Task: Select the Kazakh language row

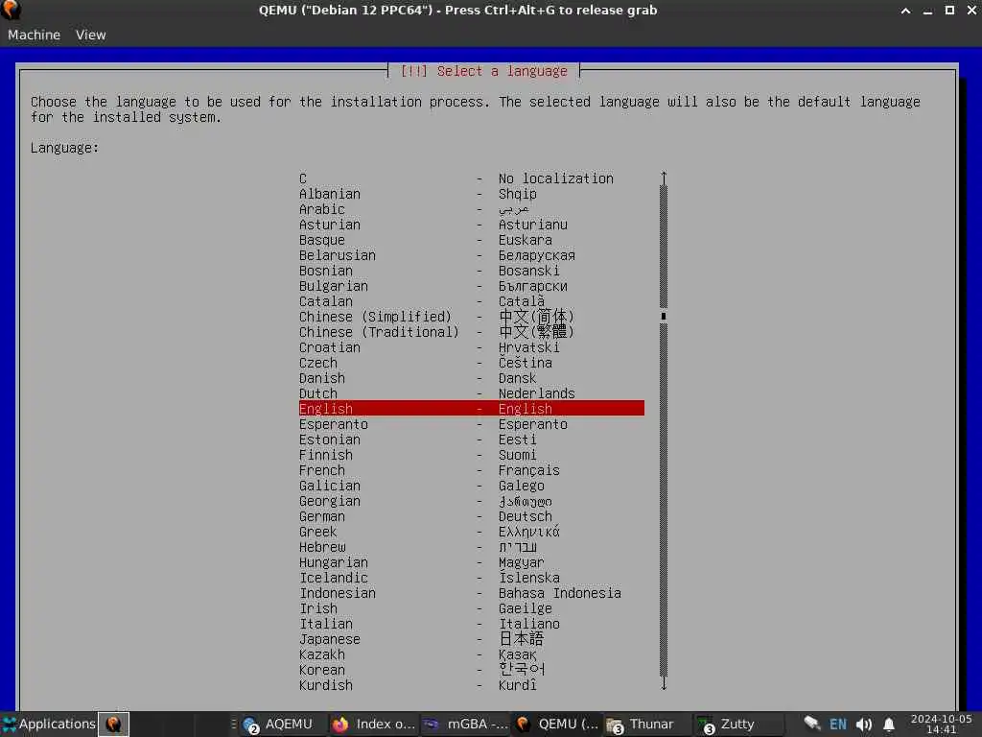Action: pyautogui.click(x=472, y=654)
